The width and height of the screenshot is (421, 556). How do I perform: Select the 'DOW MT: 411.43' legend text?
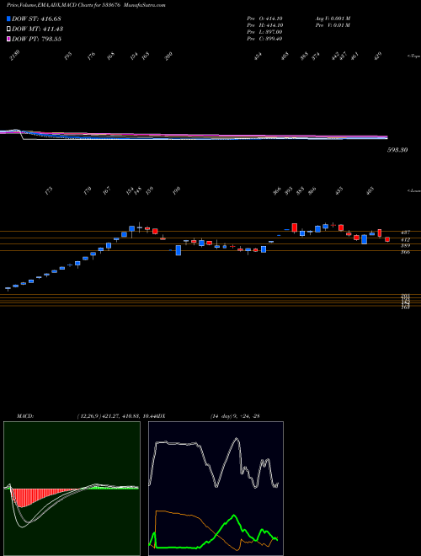point(37,29)
